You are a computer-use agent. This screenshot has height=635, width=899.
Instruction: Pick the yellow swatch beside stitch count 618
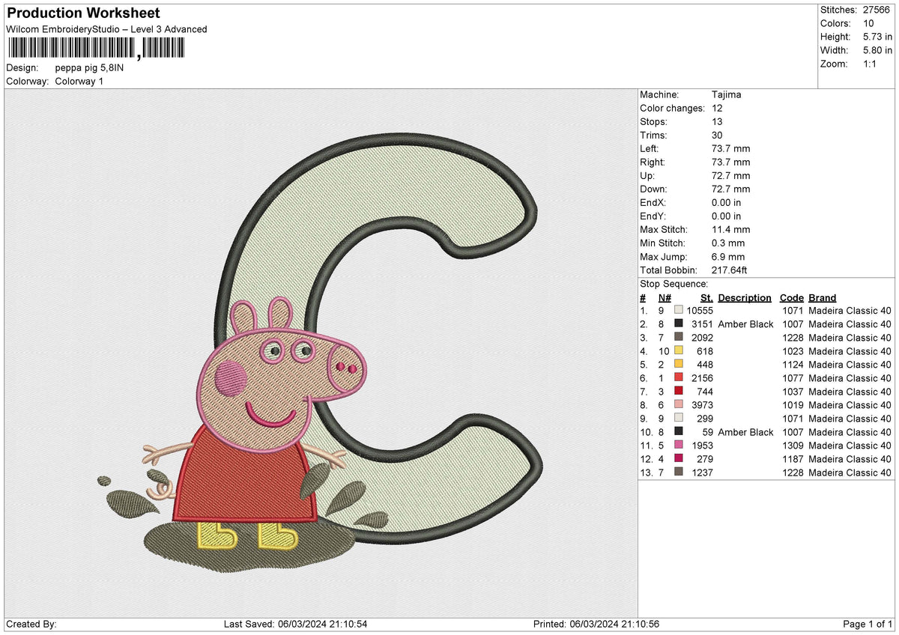[679, 350]
